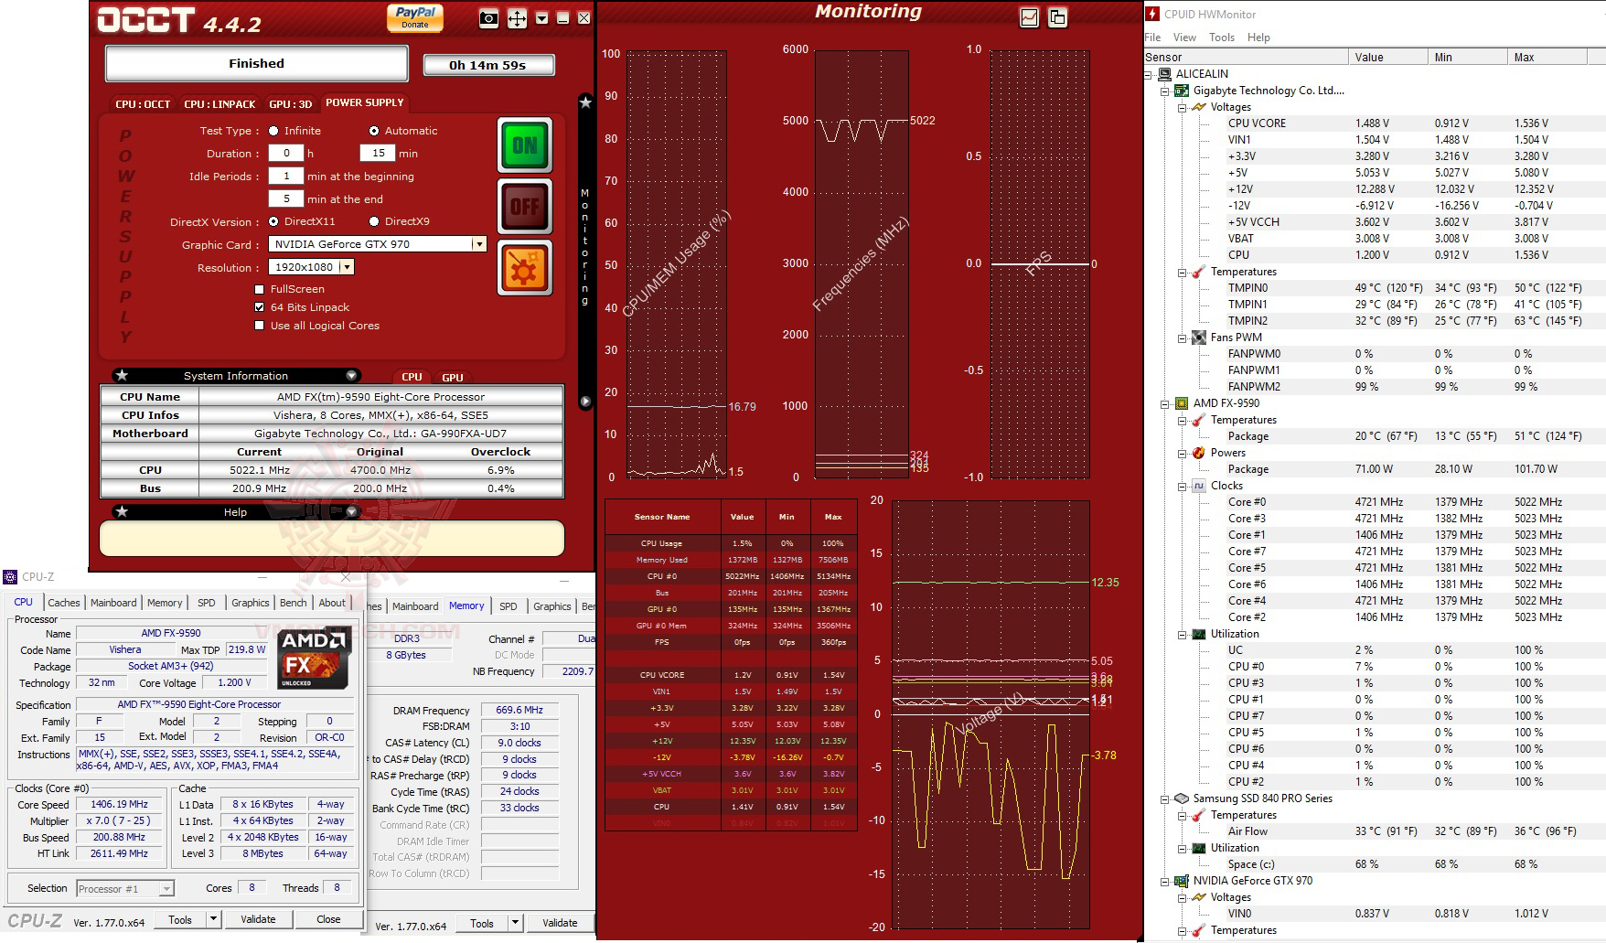Open OCCT options via the orange gear icon
Image resolution: width=1606 pixels, height=943 pixels.
pos(524,266)
